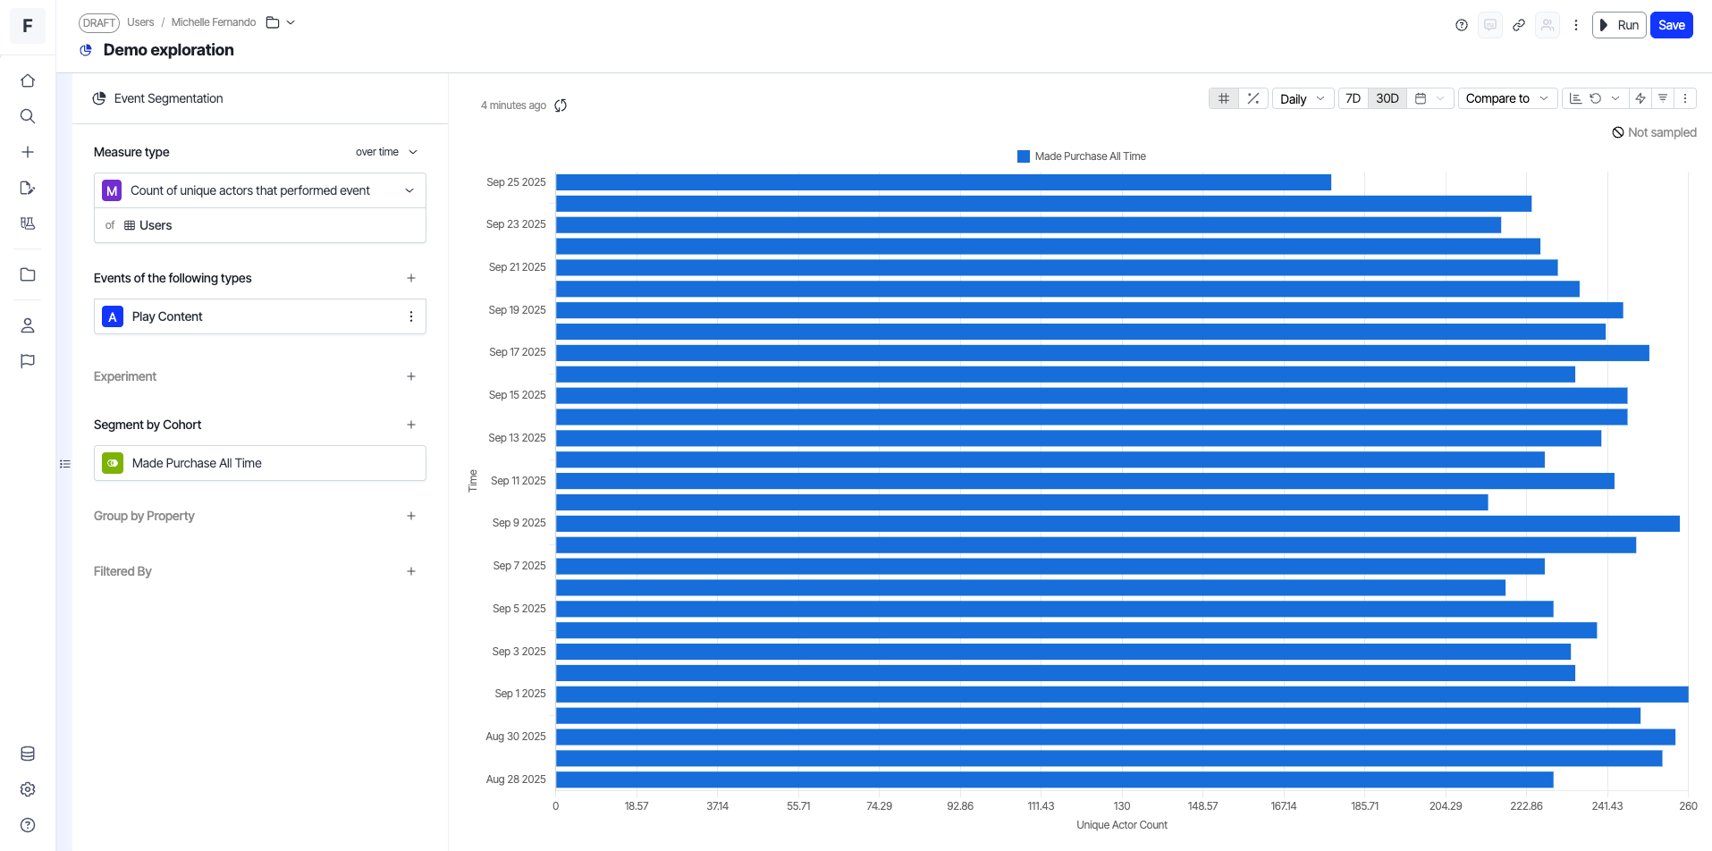Open the Play Content event options menu

411,316
